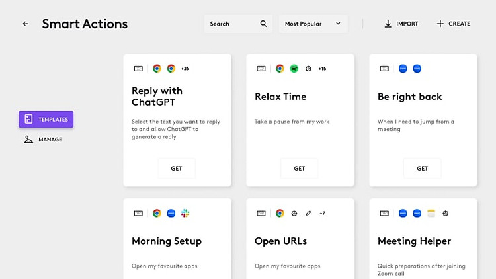Switch to the Templates section
Viewport: 496px width, 279px height.
[46, 120]
